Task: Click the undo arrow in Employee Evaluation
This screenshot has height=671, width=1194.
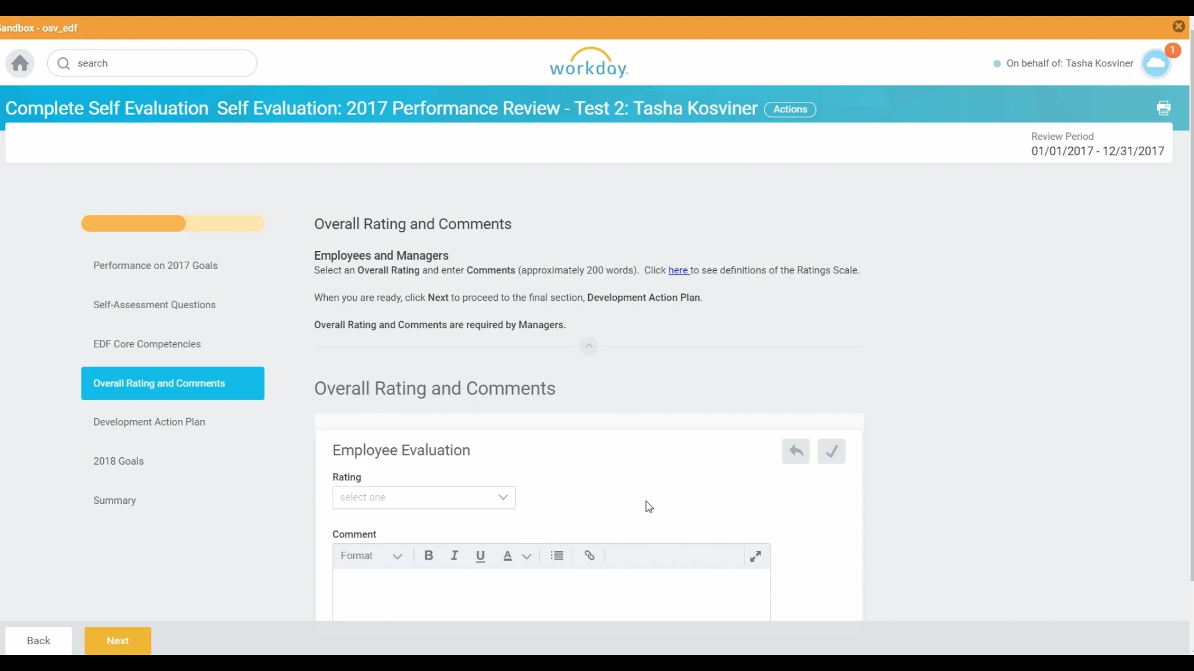Action: tap(795, 451)
